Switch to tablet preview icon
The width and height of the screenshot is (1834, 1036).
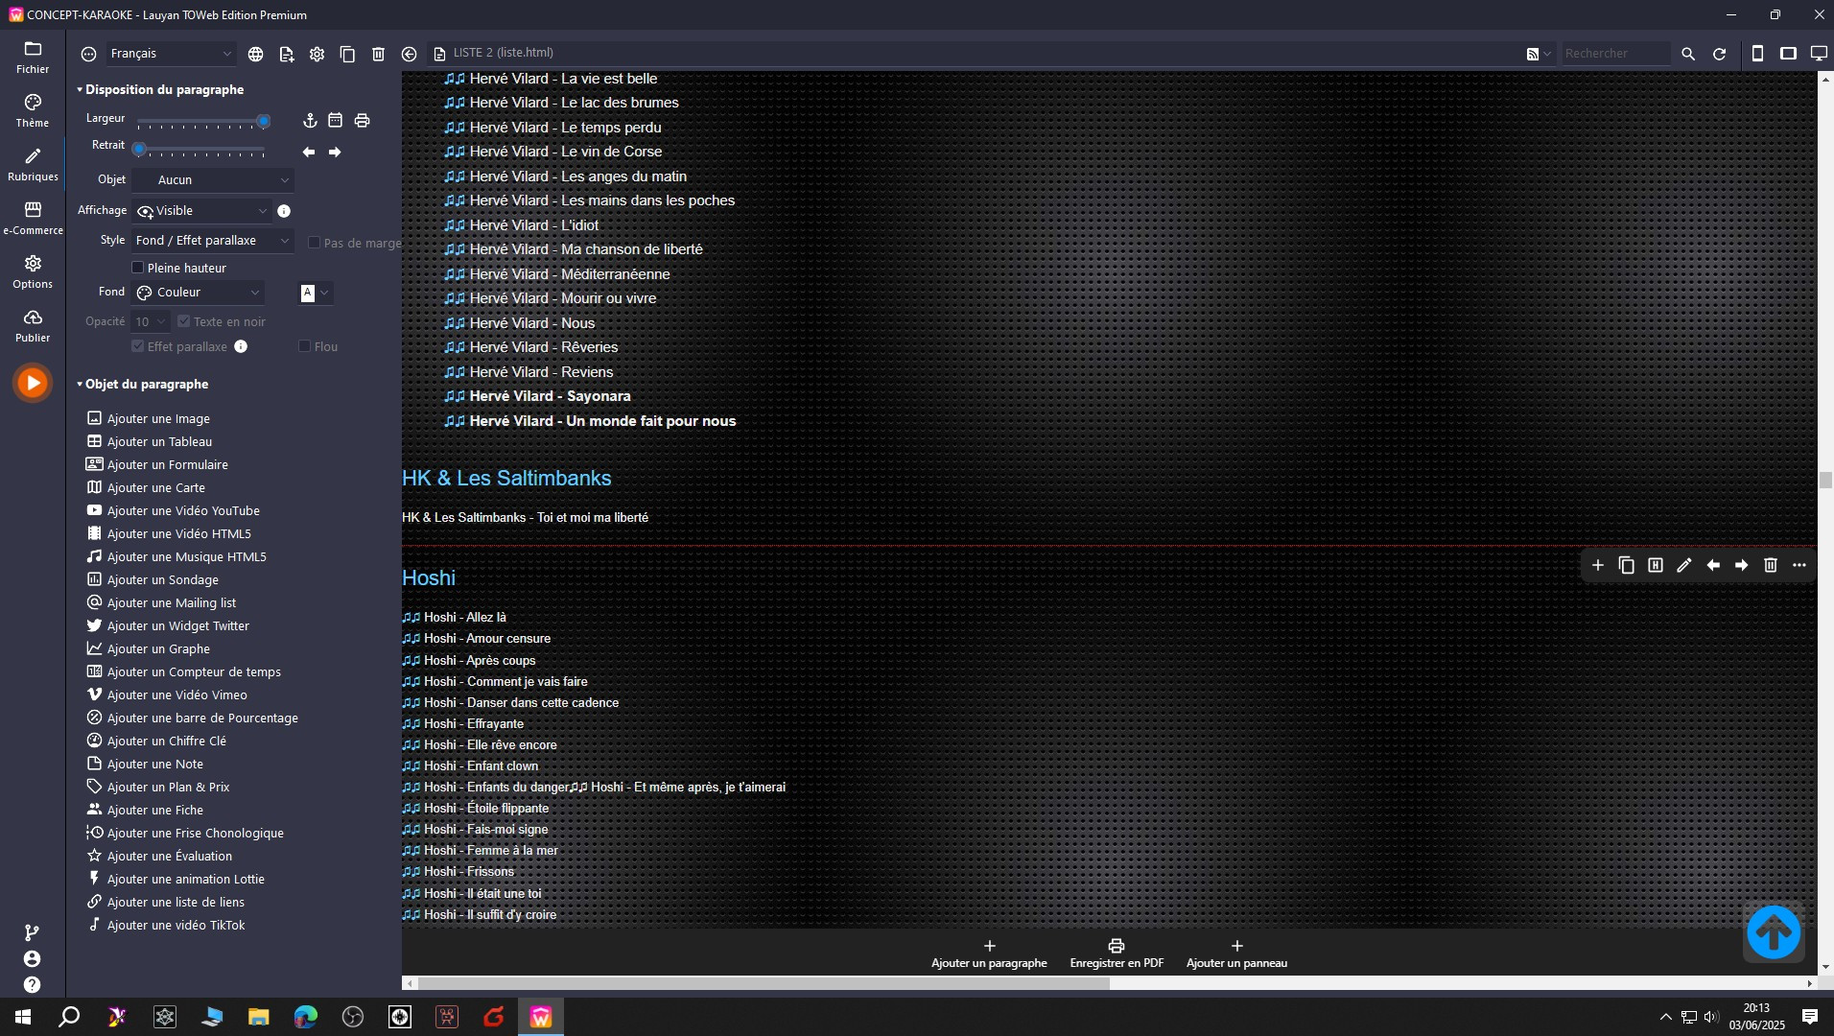[x=1788, y=54]
